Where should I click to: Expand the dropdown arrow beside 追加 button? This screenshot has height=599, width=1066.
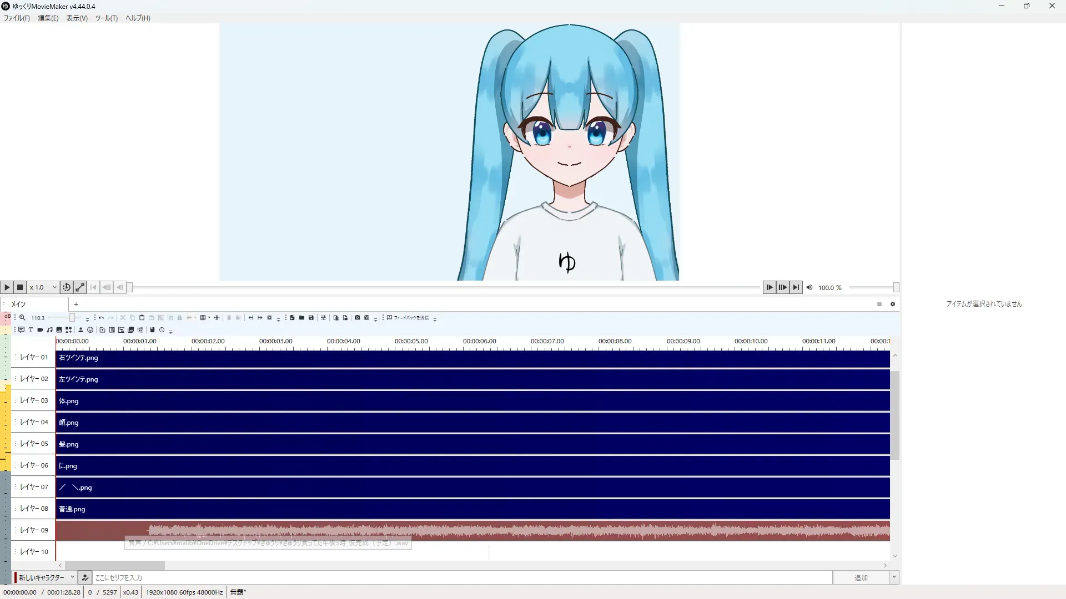[894, 577]
